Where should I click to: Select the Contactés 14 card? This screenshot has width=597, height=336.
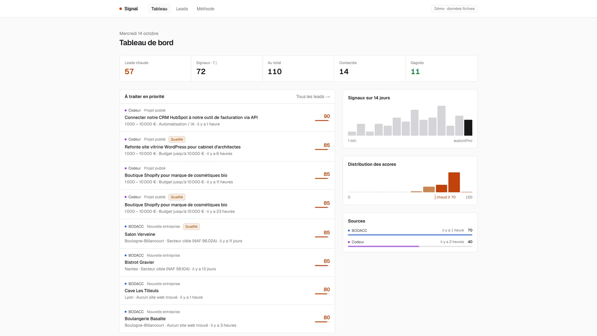(x=370, y=68)
